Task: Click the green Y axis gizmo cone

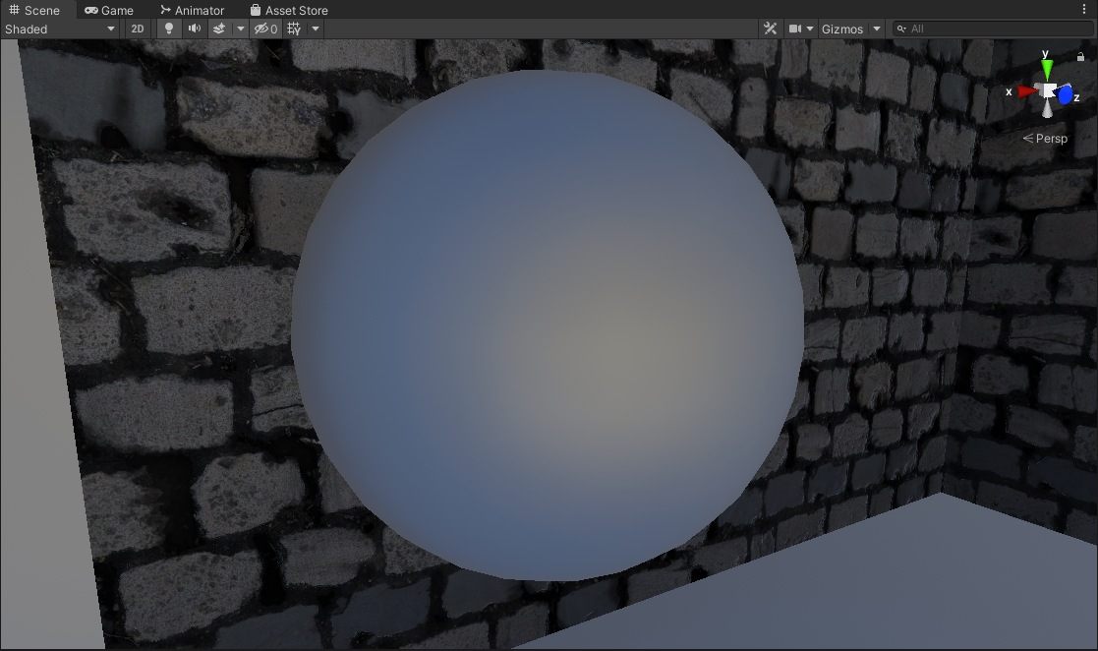Action: pos(1048,69)
